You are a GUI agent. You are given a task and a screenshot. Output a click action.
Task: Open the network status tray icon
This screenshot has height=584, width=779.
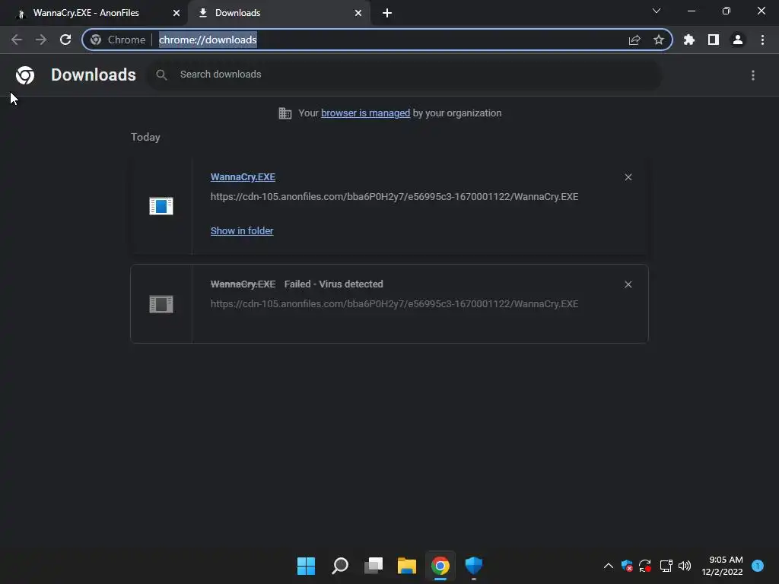(x=666, y=566)
